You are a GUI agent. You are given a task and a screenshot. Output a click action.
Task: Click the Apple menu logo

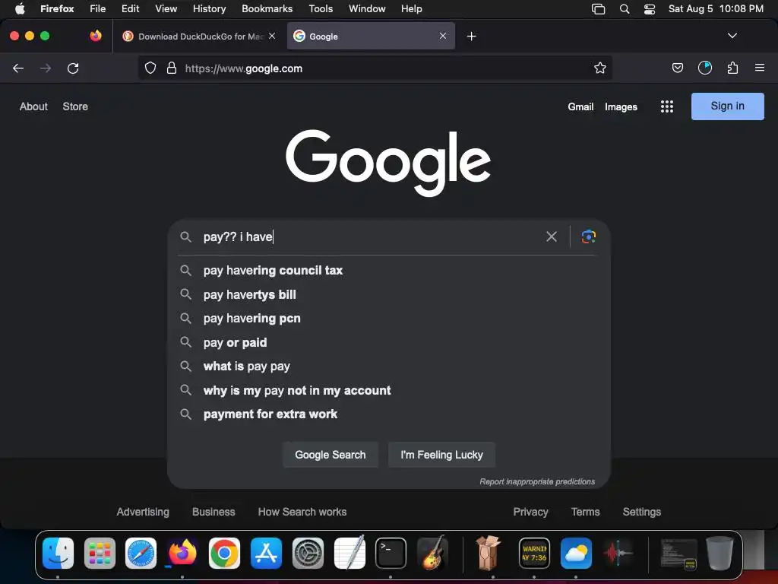click(x=20, y=8)
